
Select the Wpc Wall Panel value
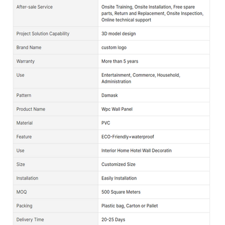tap(117, 109)
